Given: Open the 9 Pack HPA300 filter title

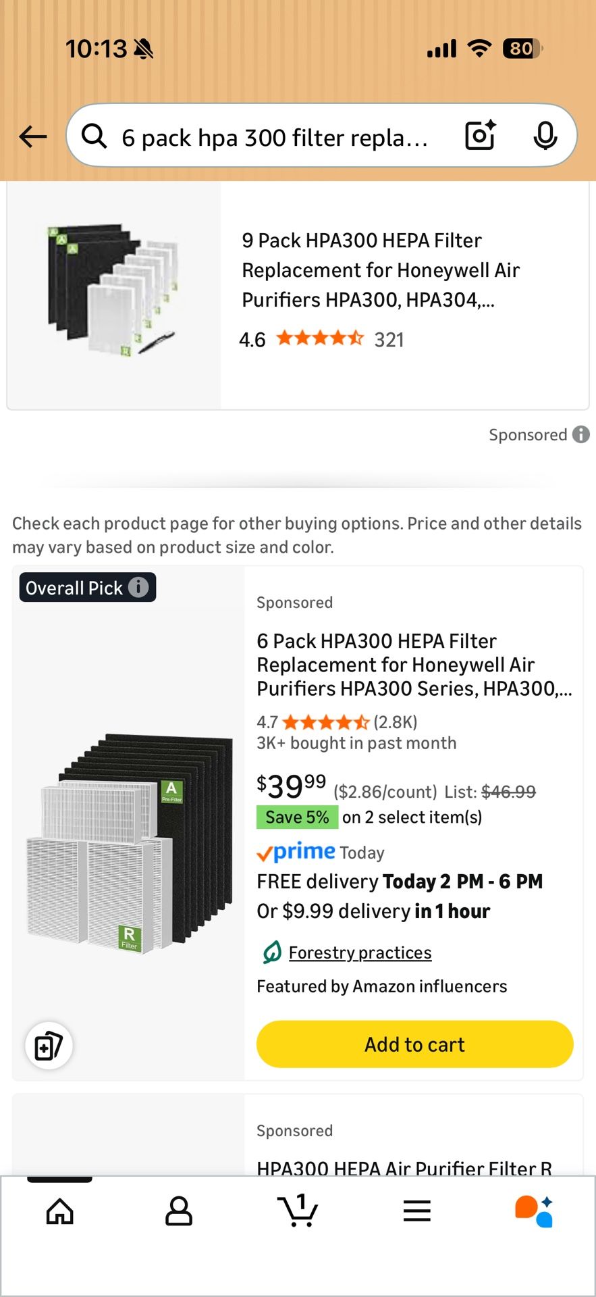Looking at the screenshot, I should click(381, 270).
